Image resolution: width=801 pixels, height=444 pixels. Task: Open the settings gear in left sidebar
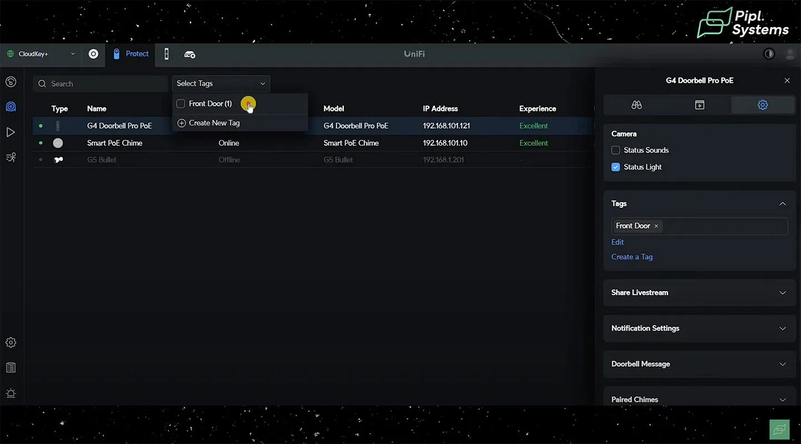[x=11, y=342]
